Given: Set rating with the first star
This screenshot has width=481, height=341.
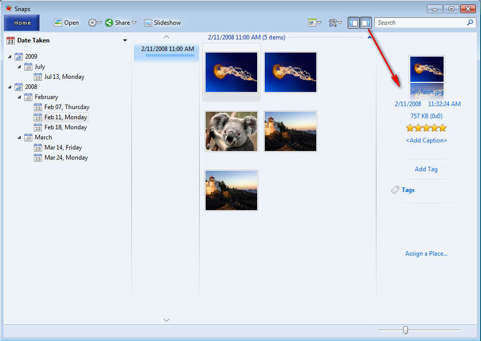Looking at the screenshot, I should pyautogui.click(x=410, y=128).
